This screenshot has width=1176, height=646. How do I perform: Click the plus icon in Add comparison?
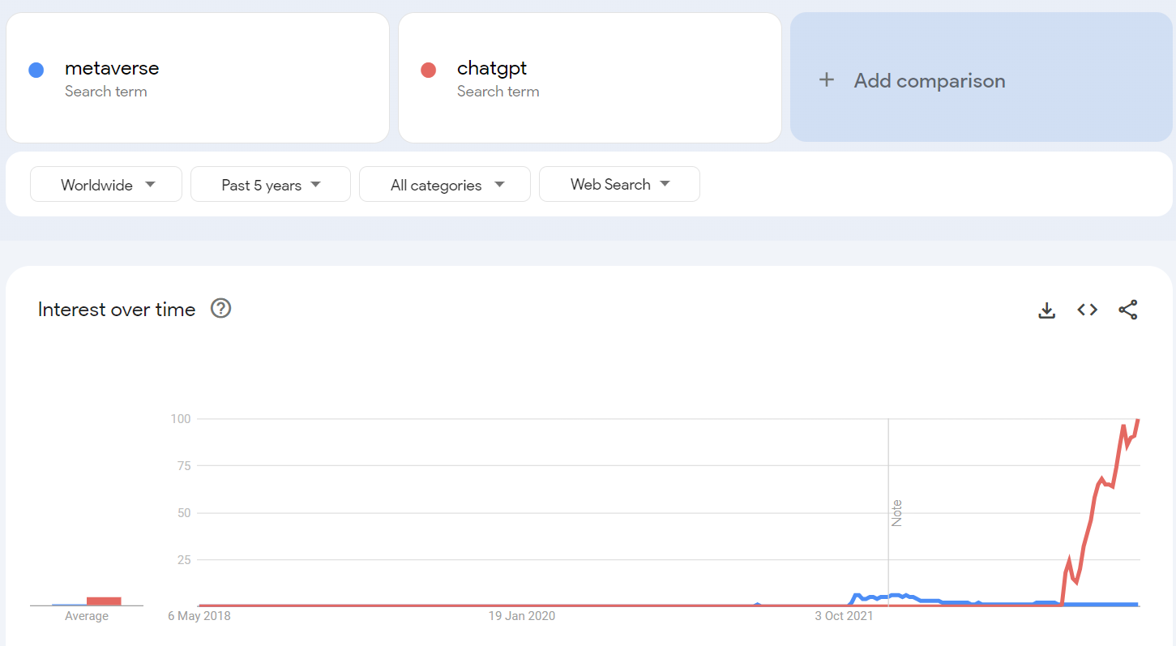click(x=826, y=80)
